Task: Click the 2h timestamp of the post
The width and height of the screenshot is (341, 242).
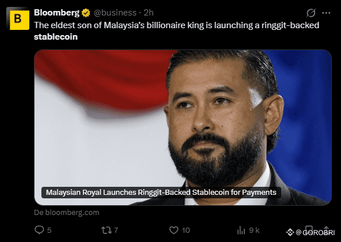Action: coord(148,13)
